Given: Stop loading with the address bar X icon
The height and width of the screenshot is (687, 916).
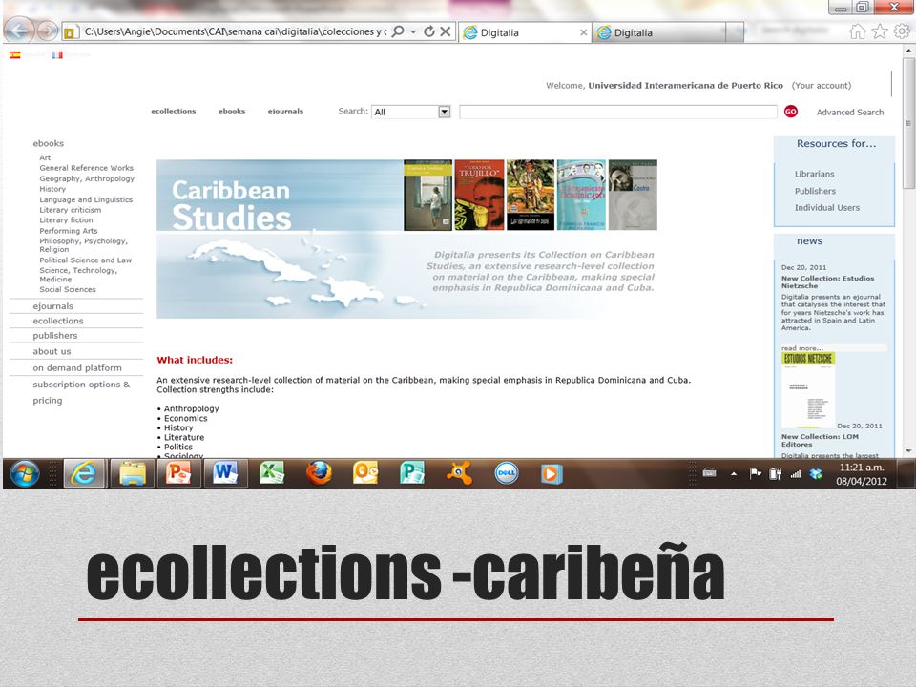Looking at the screenshot, I should 446,31.
